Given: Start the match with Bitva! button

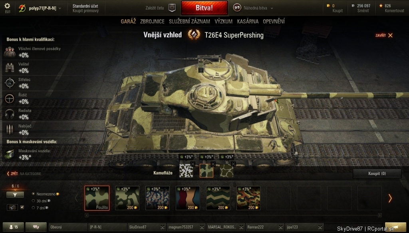Looking at the screenshot, I should (204, 8).
